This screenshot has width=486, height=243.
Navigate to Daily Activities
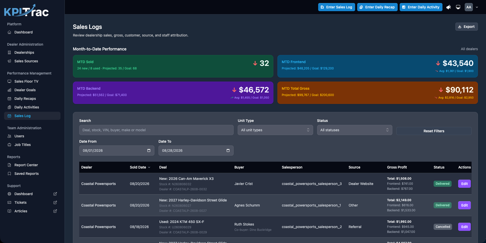point(27,107)
